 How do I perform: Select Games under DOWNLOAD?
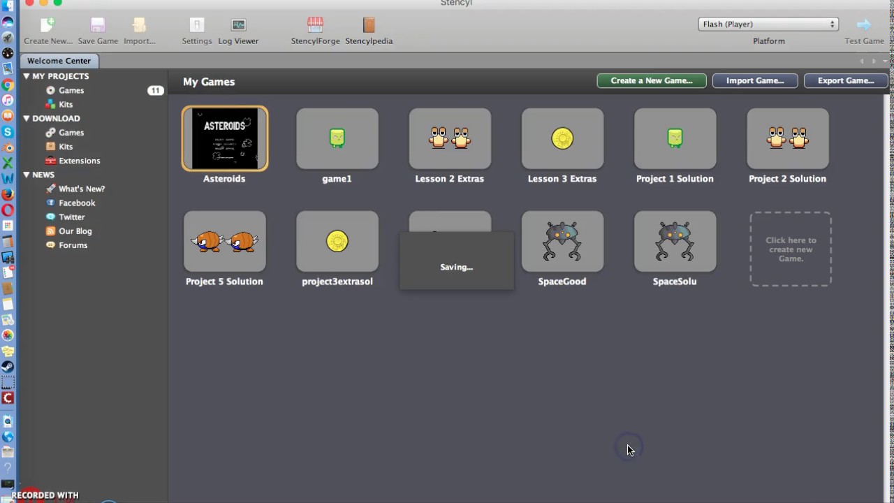71,132
